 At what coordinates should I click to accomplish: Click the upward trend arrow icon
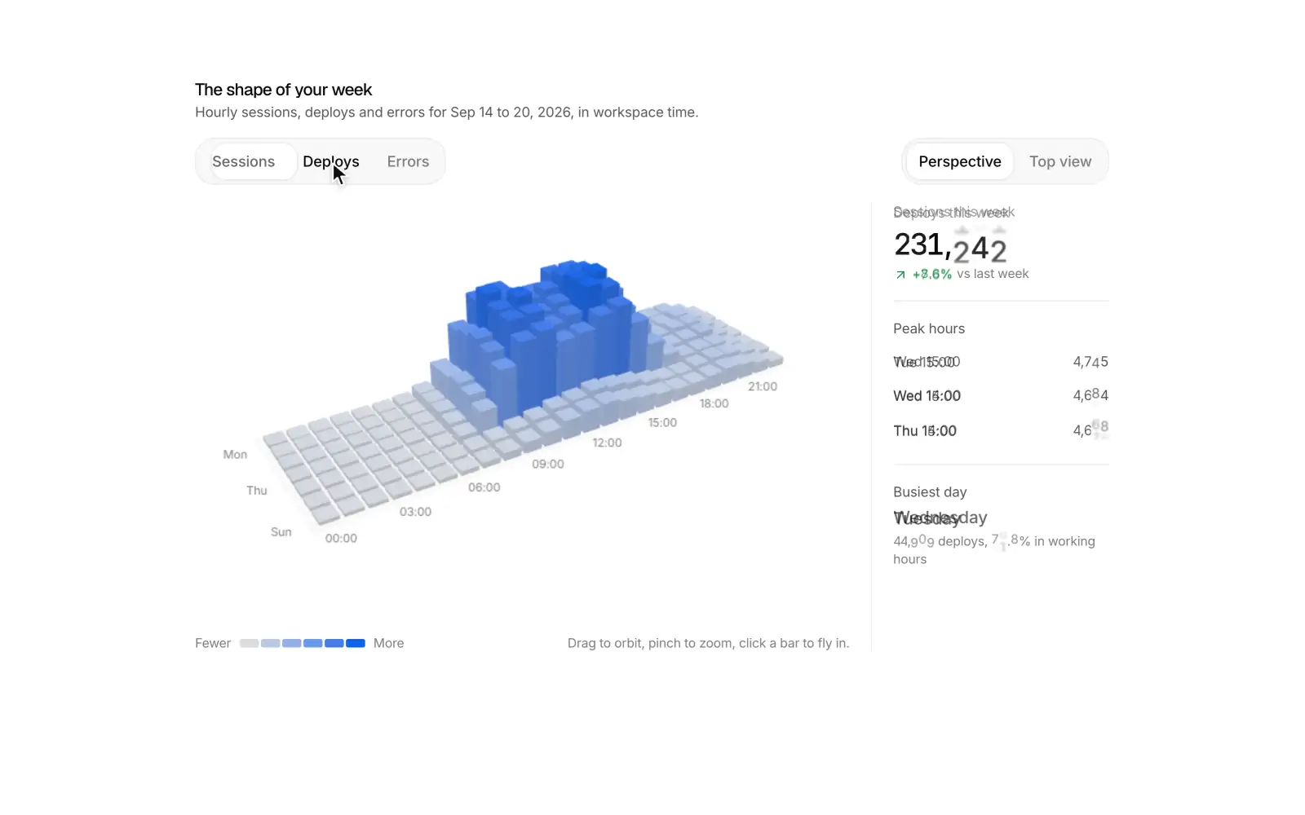[x=900, y=275]
